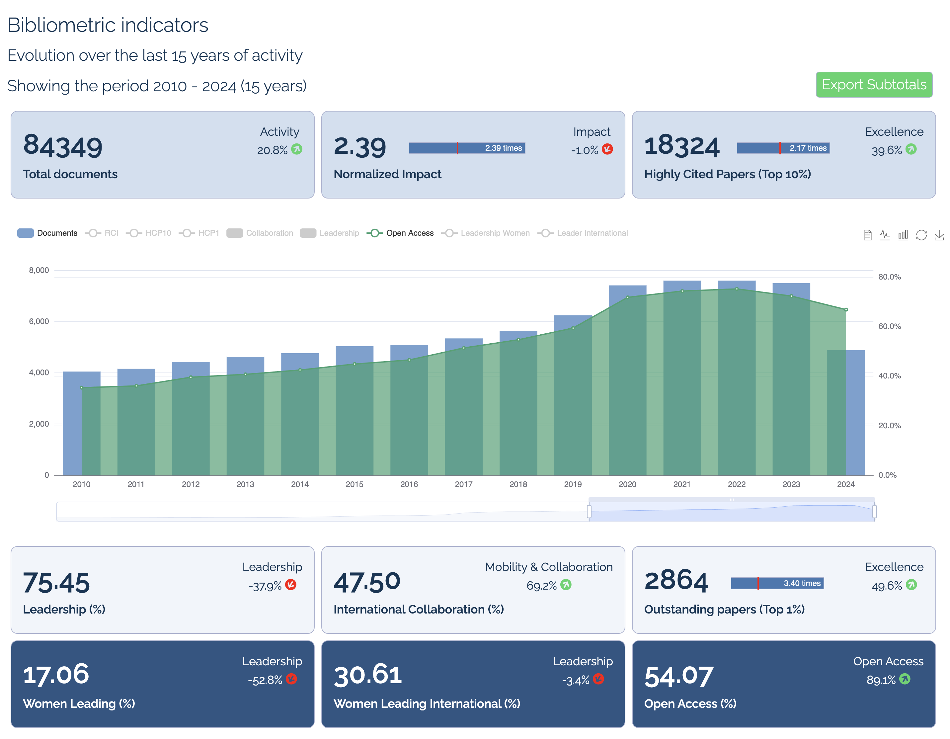The image size is (950, 739).
Task: Select the International Collaboration (%) card
Action: pyautogui.click(x=473, y=590)
